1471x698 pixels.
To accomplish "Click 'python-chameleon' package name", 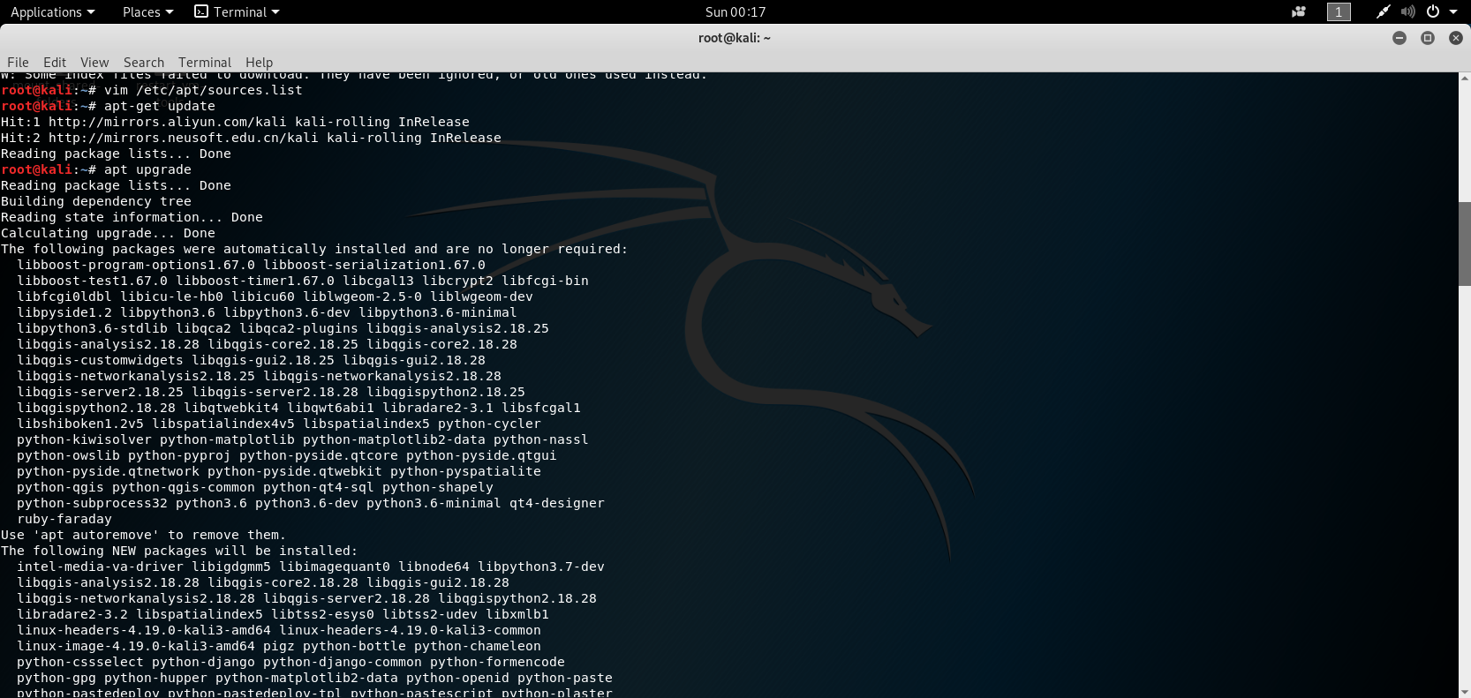I will point(478,646).
